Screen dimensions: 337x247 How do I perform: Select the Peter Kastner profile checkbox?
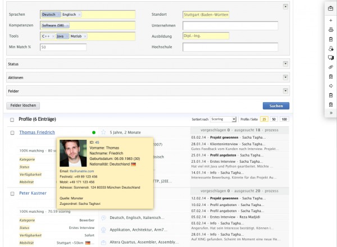click(12, 193)
